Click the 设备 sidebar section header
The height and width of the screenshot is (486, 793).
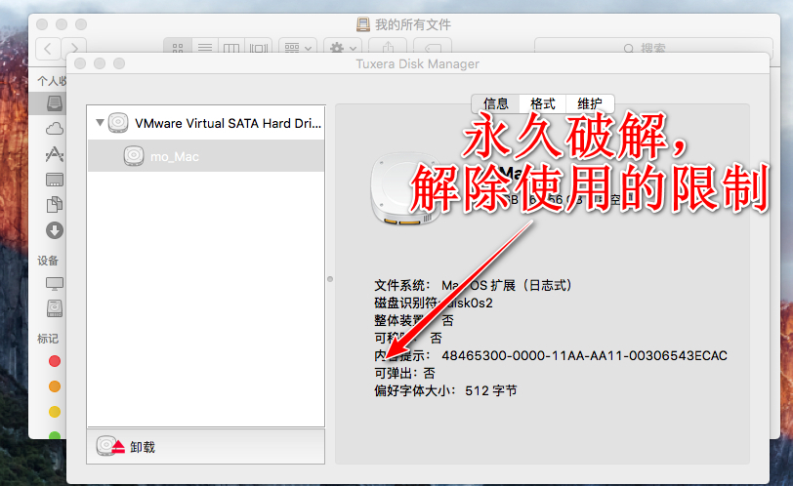tap(48, 261)
